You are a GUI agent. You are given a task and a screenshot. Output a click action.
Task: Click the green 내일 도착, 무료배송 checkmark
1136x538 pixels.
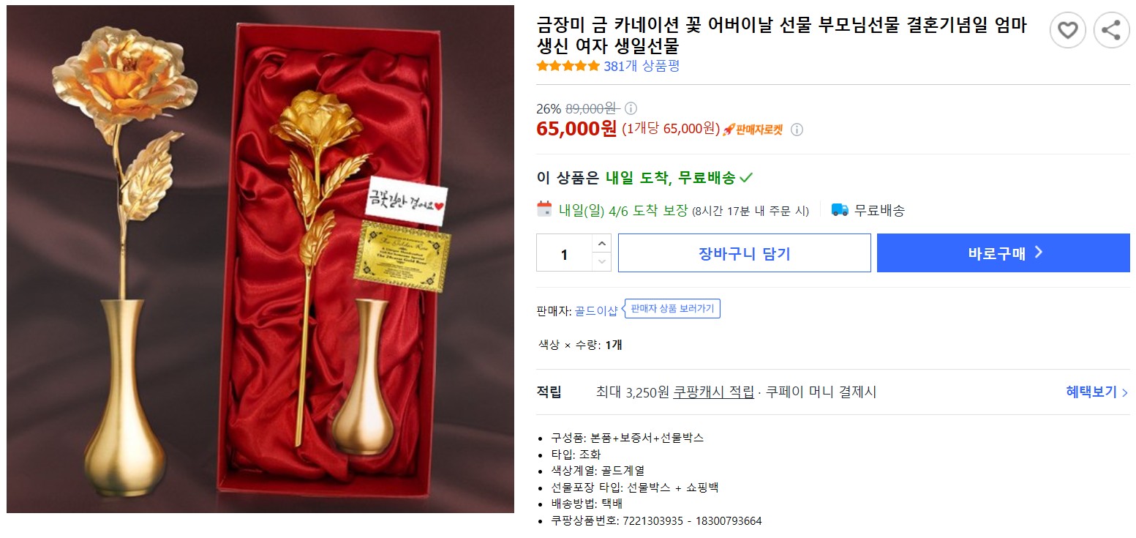[x=746, y=177]
